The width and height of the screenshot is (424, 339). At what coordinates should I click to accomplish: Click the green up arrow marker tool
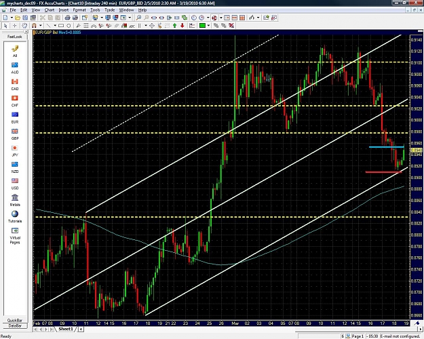pyautogui.click(x=174, y=26)
